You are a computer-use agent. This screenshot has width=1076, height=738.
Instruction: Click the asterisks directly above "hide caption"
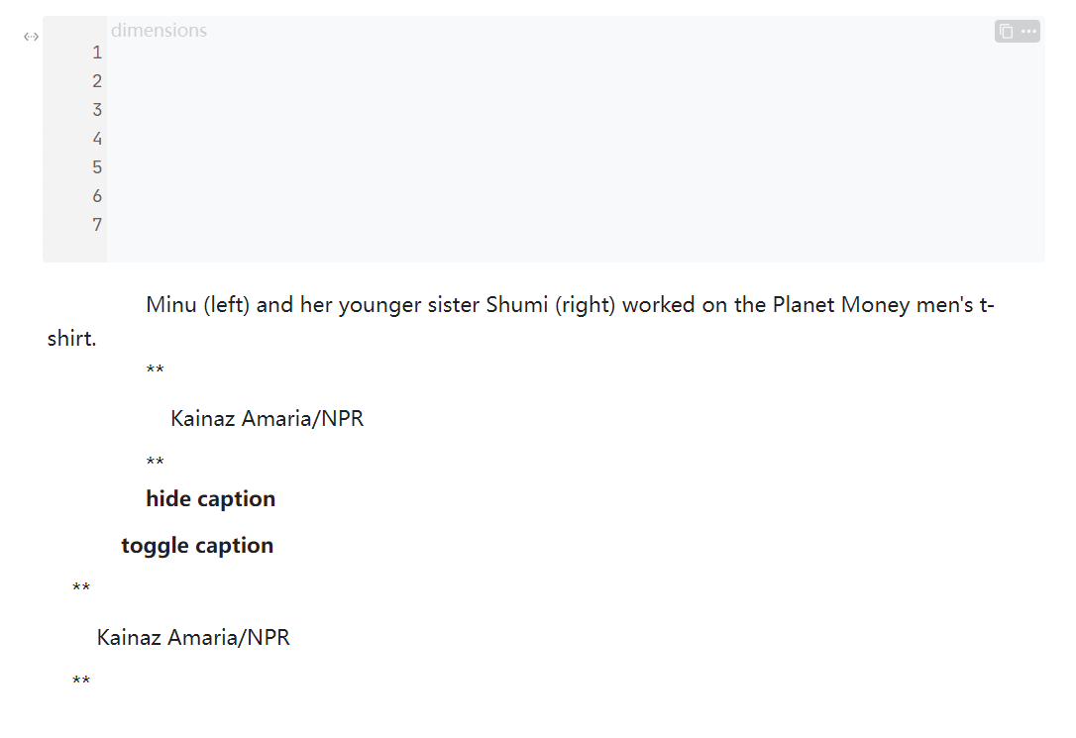click(x=155, y=463)
